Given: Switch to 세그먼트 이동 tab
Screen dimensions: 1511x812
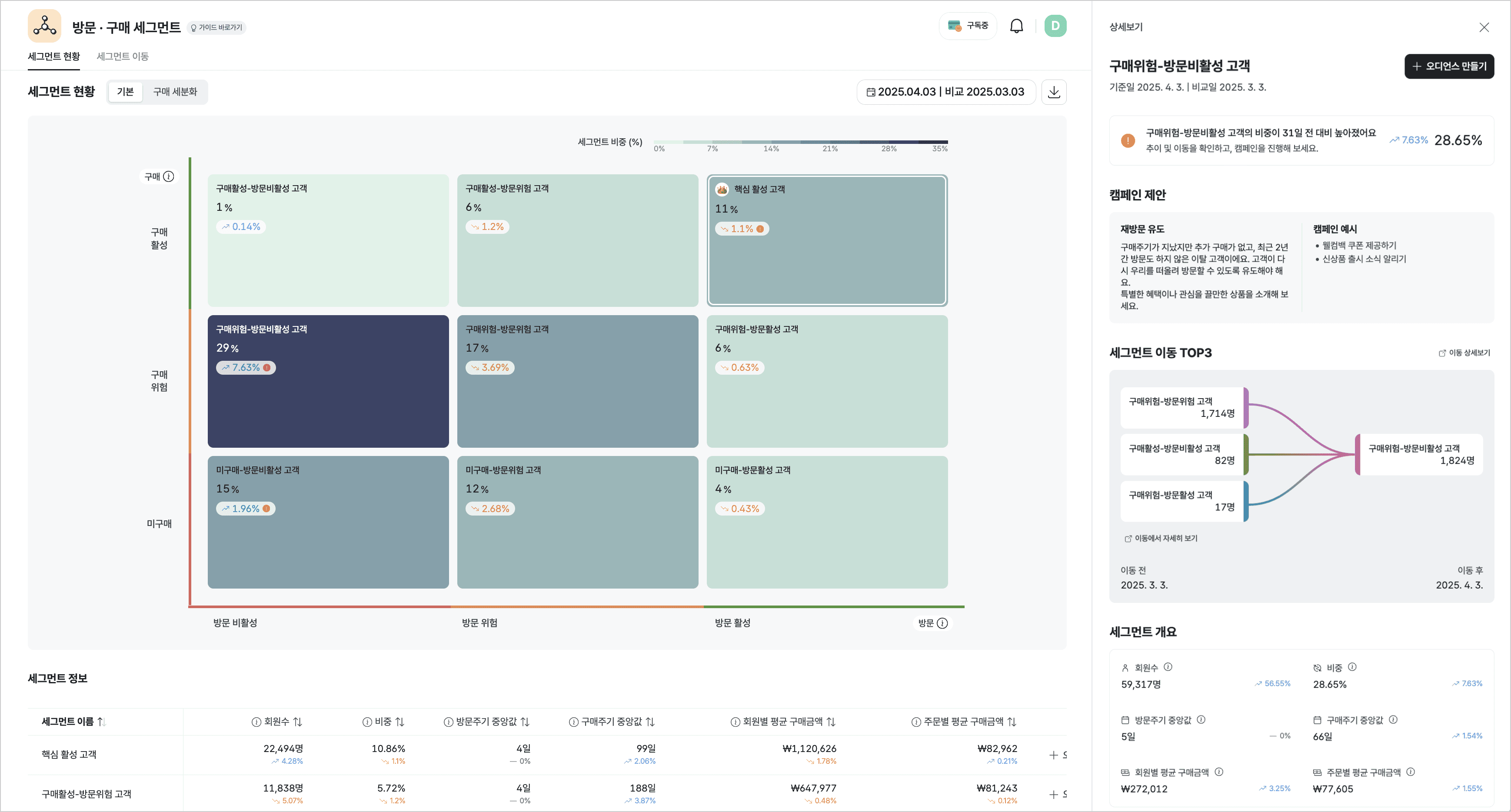Looking at the screenshot, I should coord(122,57).
